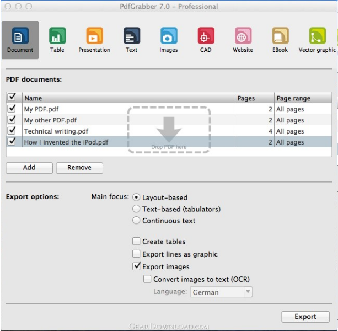Click the Page range column header
Screen dimensions: 338x331
click(303, 98)
